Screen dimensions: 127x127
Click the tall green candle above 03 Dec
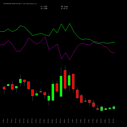coord(53,92)
